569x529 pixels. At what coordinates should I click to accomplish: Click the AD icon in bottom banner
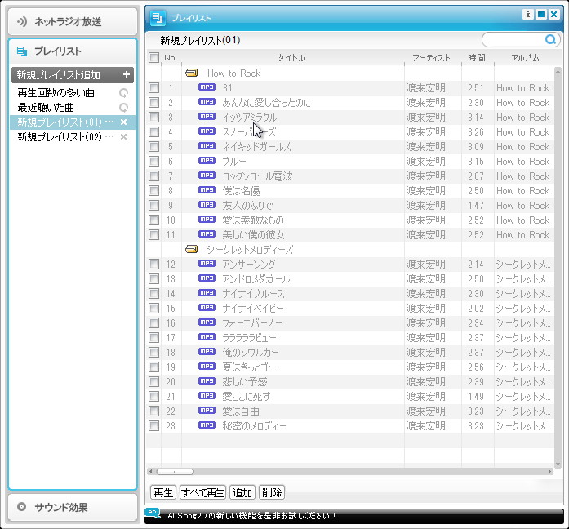click(153, 513)
